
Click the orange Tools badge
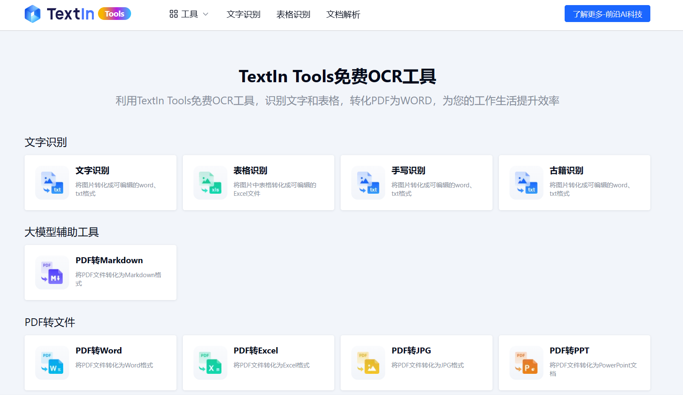(x=115, y=14)
